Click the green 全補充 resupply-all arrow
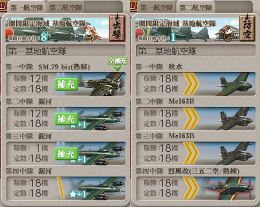 point(118,64)
